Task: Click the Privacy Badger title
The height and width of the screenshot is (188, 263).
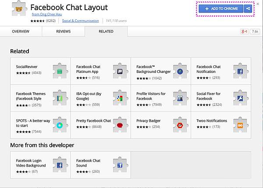Action: [x=149, y=121]
